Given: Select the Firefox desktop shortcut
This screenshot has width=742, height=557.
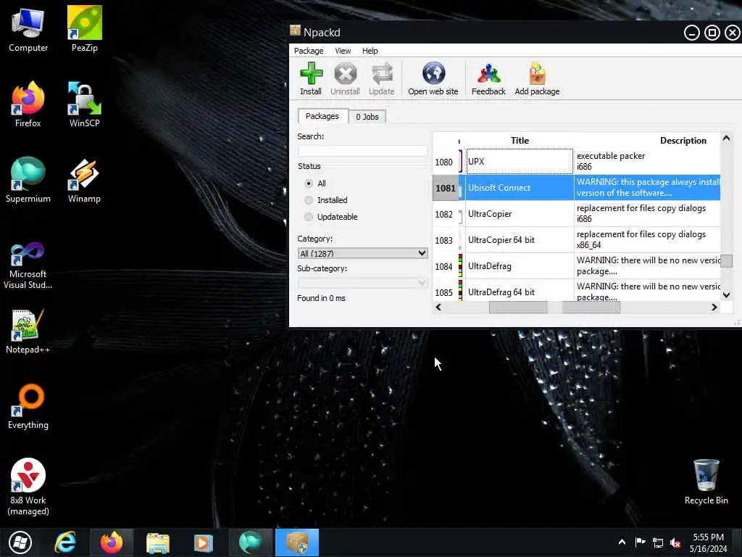Looking at the screenshot, I should coord(28,104).
